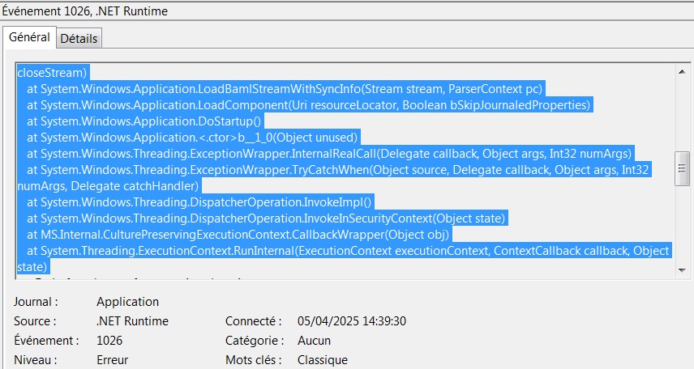Click the Connecté date 05/04/2025 14:39:30
Viewport: 694px width, 369px height.
351,321
